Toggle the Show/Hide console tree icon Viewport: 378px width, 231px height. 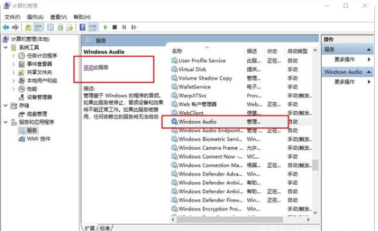(x=38, y=27)
